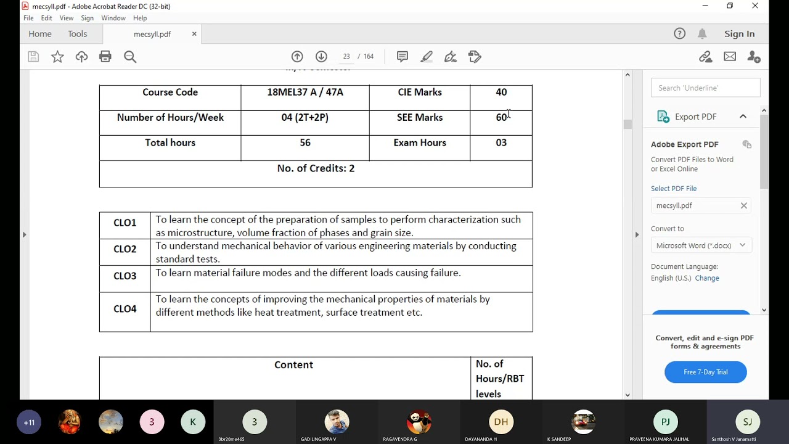
Task: Select the 3br20me465 participant tile
Action: coord(255,422)
